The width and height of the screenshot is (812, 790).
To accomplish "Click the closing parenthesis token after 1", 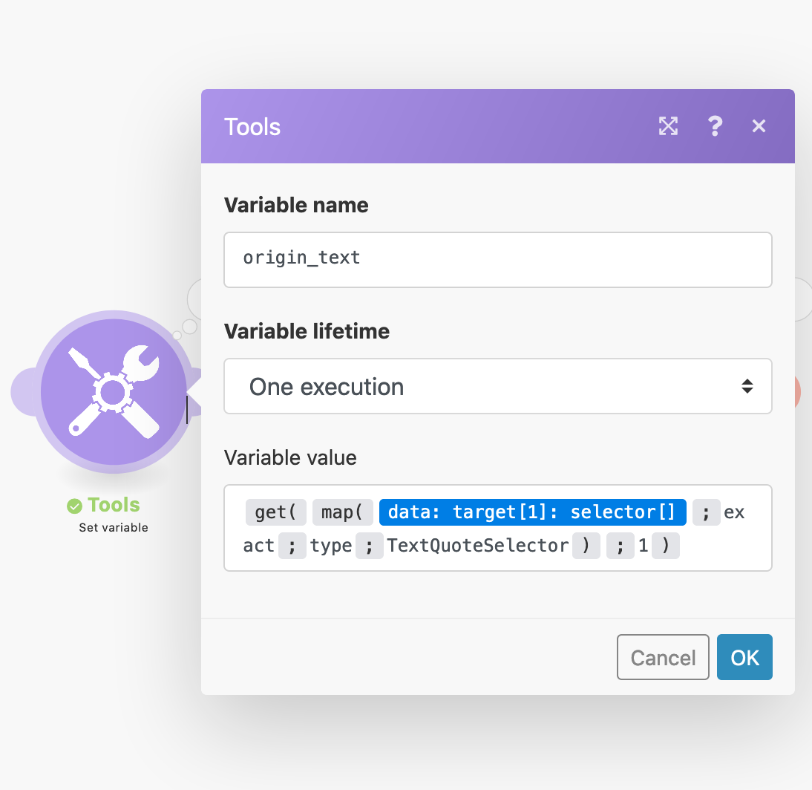I will pos(666,546).
